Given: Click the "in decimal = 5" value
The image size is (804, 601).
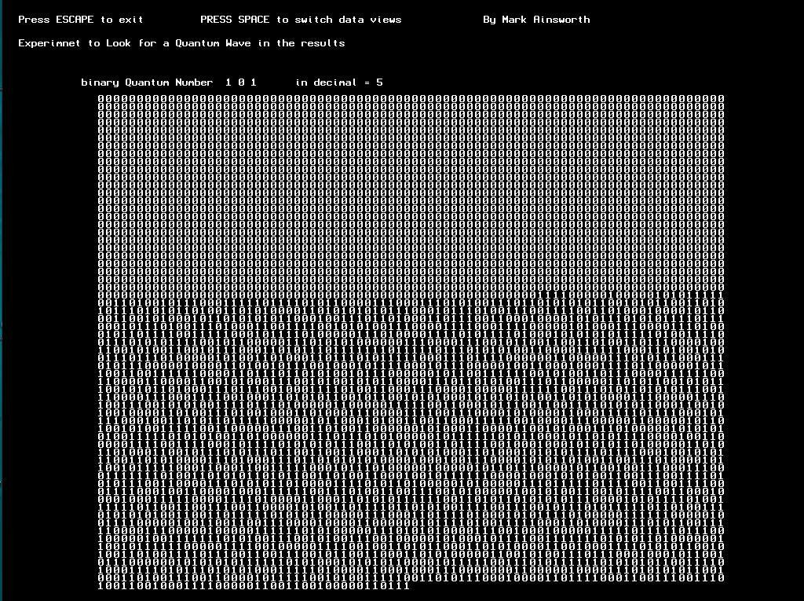Looking at the screenshot, I should click(x=339, y=82).
